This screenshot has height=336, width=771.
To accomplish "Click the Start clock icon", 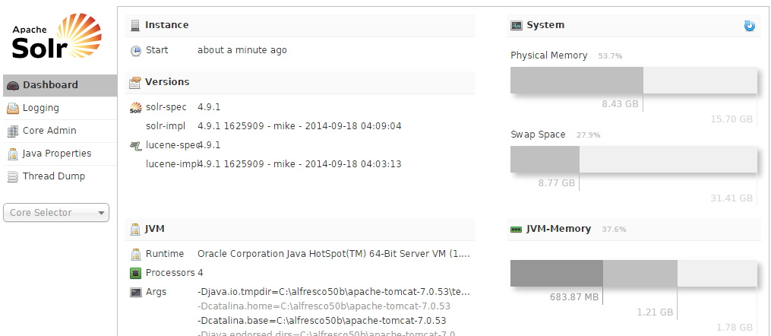I will point(136,51).
